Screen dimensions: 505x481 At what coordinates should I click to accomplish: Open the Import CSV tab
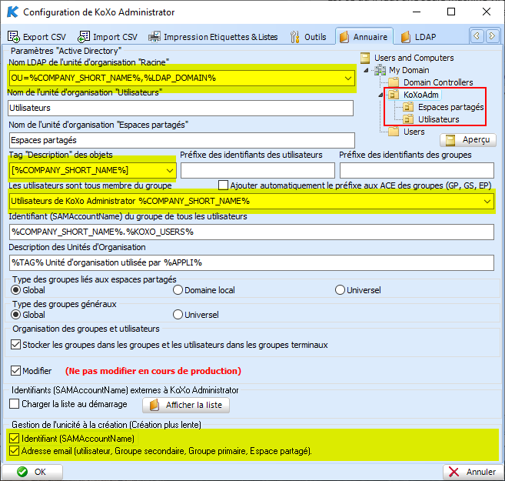click(x=108, y=37)
